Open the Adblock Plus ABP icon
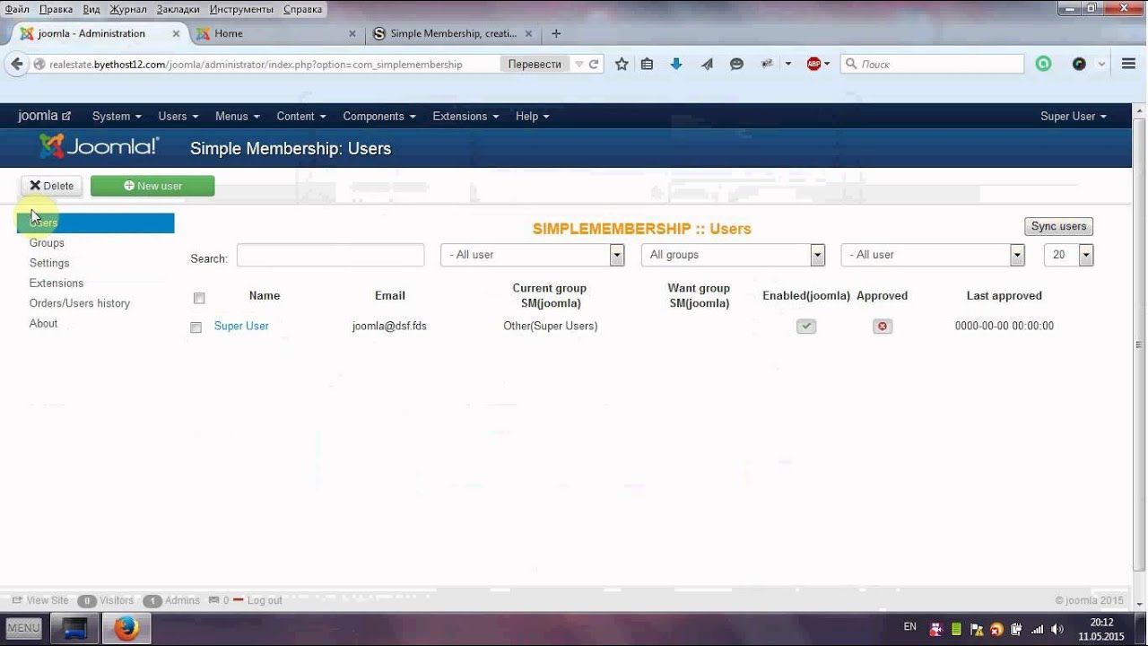Viewport: 1148px width, 646px height. (x=813, y=64)
